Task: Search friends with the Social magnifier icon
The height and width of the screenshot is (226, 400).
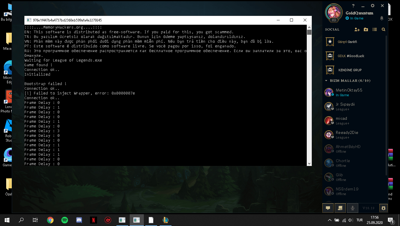Action: (x=383, y=29)
